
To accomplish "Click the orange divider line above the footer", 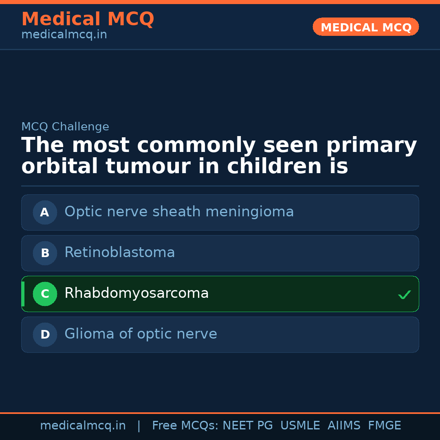I will pos(220,412).
